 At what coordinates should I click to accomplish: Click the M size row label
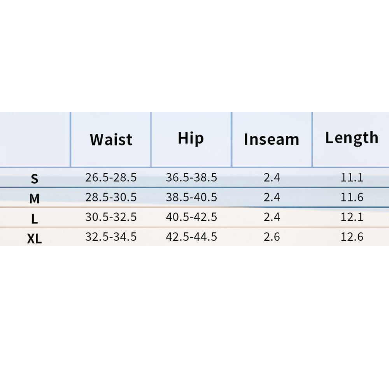point(35,199)
